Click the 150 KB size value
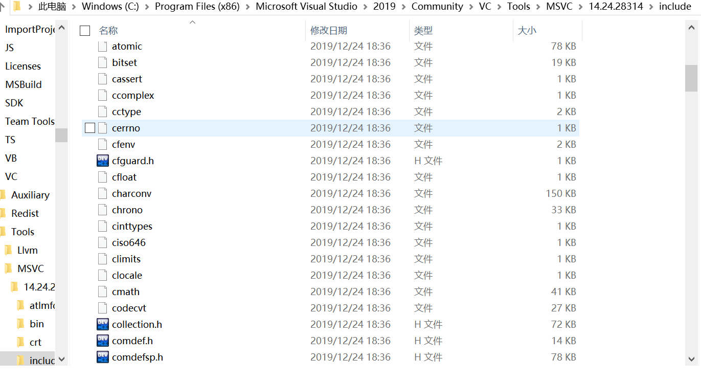Viewport: 701px width, 381px height. click(561, 194)
